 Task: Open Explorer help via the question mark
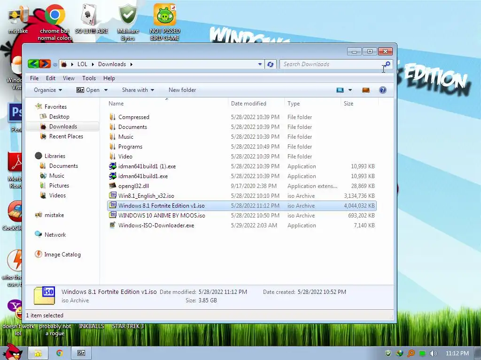pyautogui.click(x=382, y=90)
